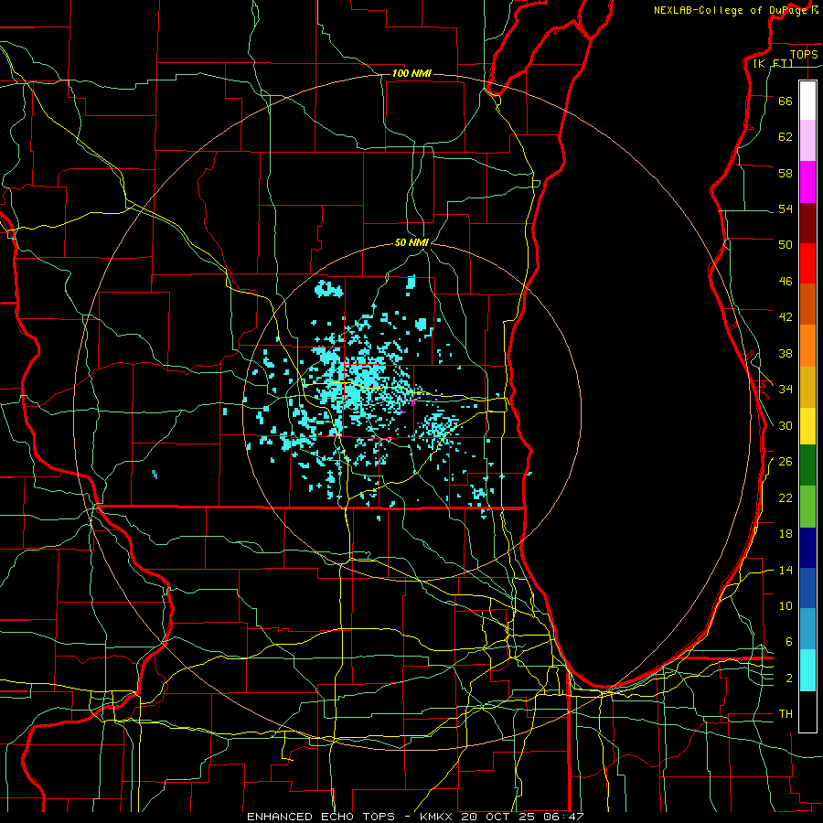
Task: Click the 42 legend value
Action: pyautogui.click(x=786, y=317)
